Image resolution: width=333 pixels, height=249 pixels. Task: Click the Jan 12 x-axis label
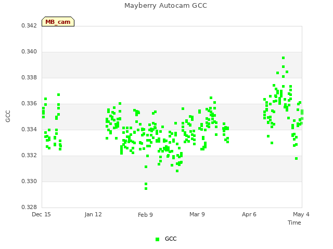93,214
